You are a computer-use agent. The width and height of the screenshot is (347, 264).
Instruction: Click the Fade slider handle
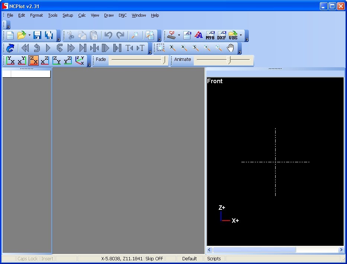[164, 61]
